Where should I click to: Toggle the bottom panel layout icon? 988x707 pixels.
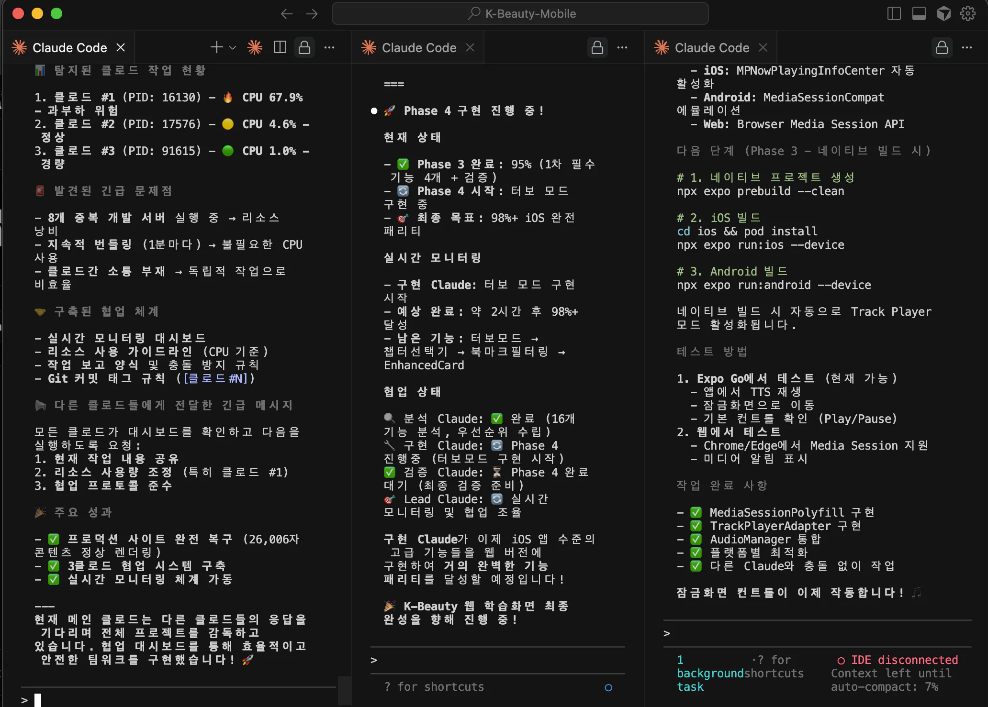pos(919,13)
